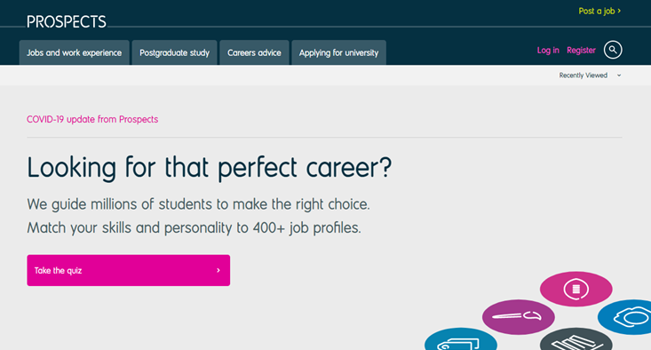Click the Take the quiz button
Screen dimensions: 651x350
point(128,270)
